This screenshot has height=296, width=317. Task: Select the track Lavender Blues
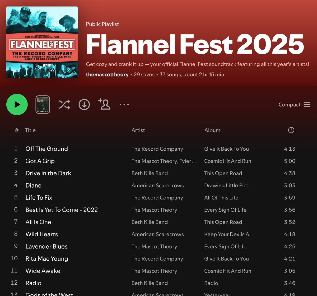coord(46,246)
